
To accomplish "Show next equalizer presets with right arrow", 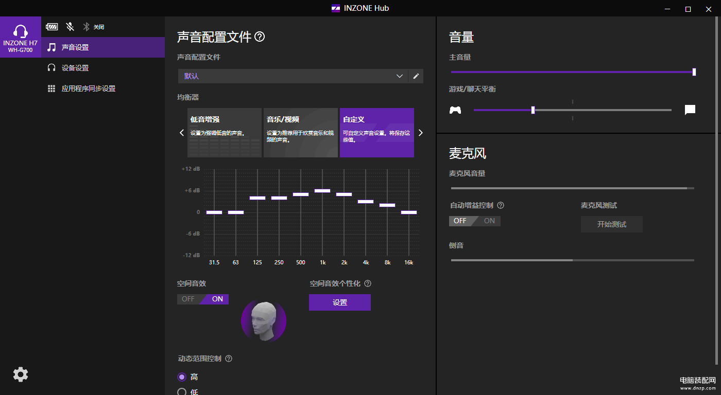I will coord(420,133).
